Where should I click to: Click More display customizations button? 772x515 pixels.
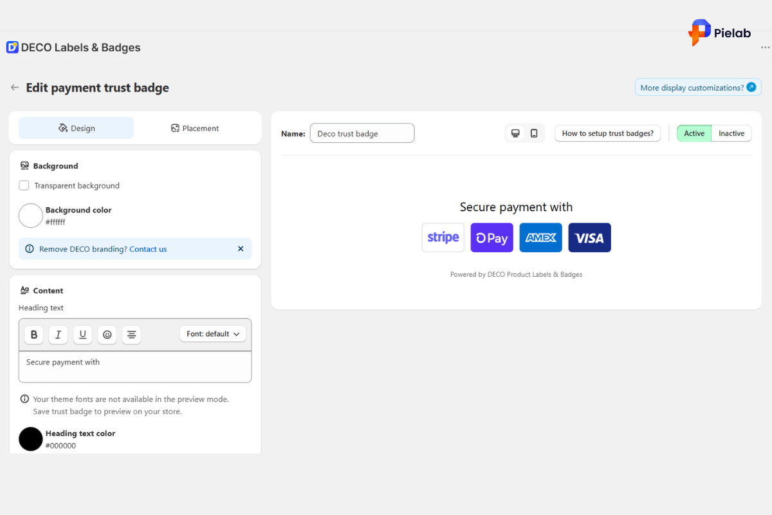[x=698, y=88]
